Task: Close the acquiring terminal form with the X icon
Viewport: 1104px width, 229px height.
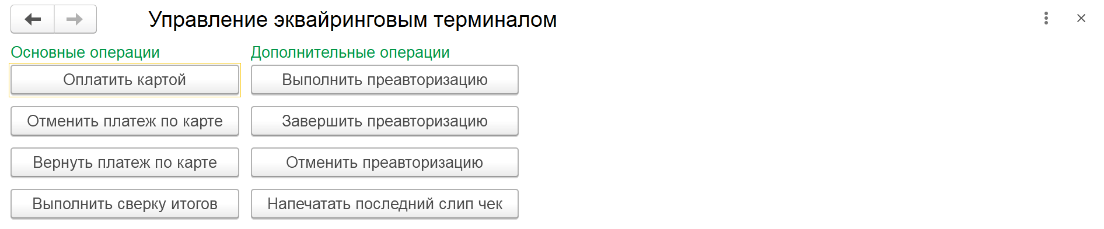Action: (x=1081, y=19)
